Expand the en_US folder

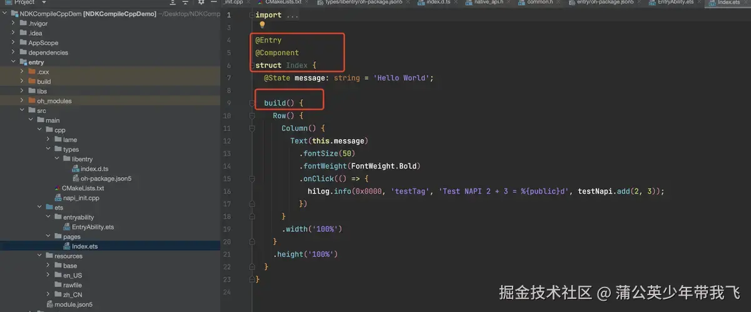(49, 275)
